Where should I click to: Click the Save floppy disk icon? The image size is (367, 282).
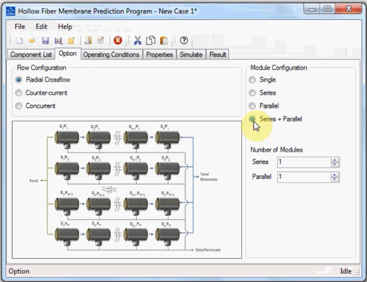45,41
